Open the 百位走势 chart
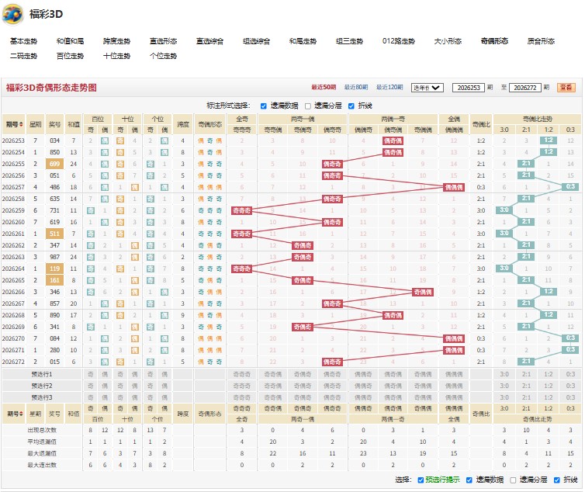 pyautogui.click(x=70, y=56)
